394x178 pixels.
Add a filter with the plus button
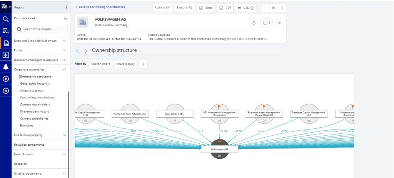tap(143, 64)
